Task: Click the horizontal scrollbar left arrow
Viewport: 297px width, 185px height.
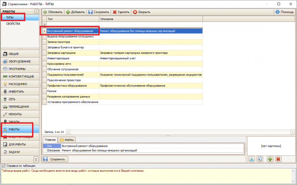Action: (x=68, y=132)
